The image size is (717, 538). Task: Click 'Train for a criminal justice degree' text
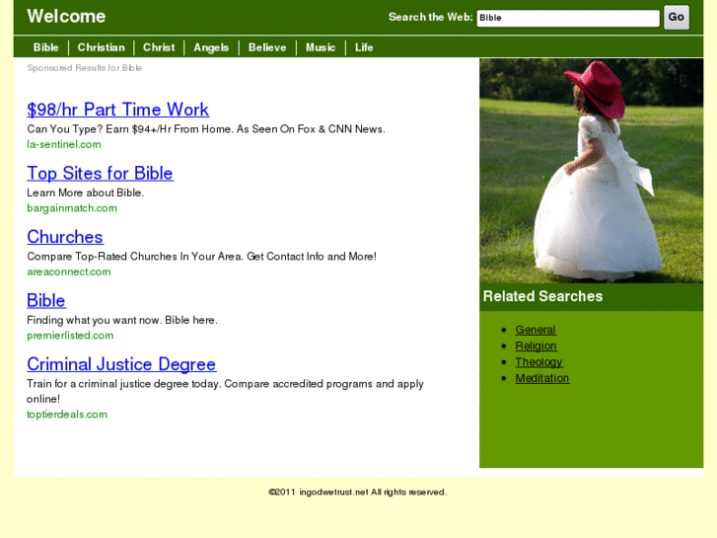(x=225, y=391)
